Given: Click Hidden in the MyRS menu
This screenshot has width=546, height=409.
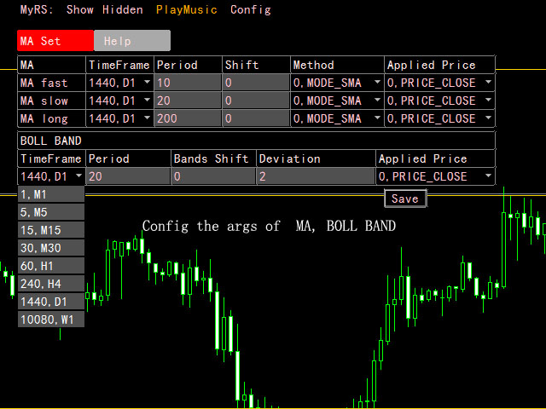Looking at the screenshot, I should [123, 9].
